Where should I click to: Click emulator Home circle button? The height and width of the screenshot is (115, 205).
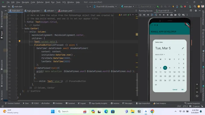[x=164, y=15]
